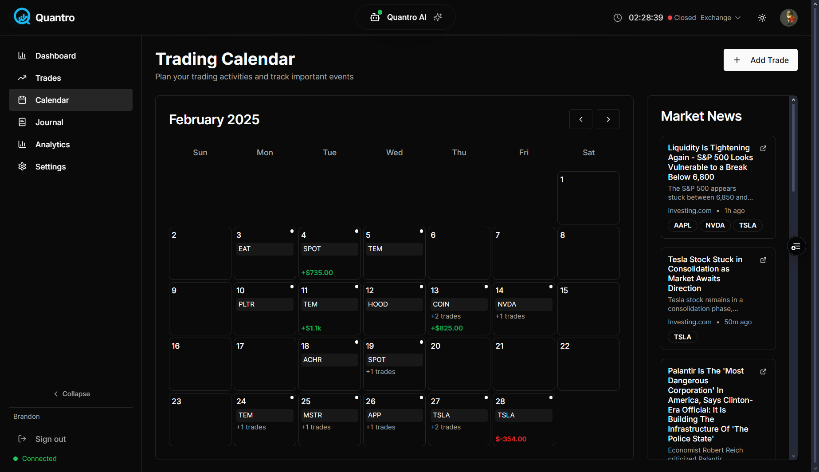
Task: Click the sparkle icon beside Quantro AI
Action: coord(438,17)
